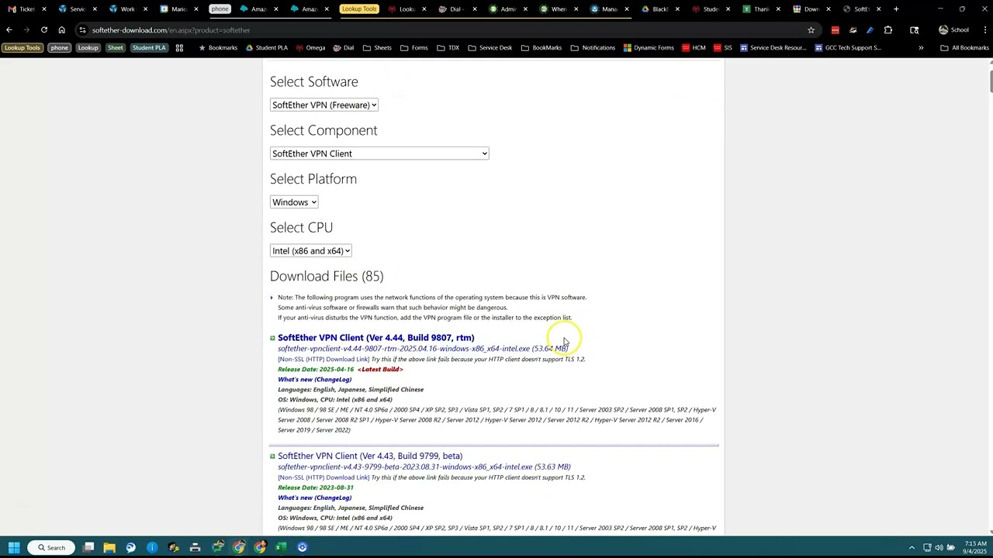Screen dimensions: 993x558
Task: Open the Select Software dropdown
Action: point(324,105)
